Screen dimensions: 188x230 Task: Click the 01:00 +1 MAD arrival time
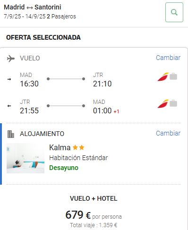click(106, 111)
